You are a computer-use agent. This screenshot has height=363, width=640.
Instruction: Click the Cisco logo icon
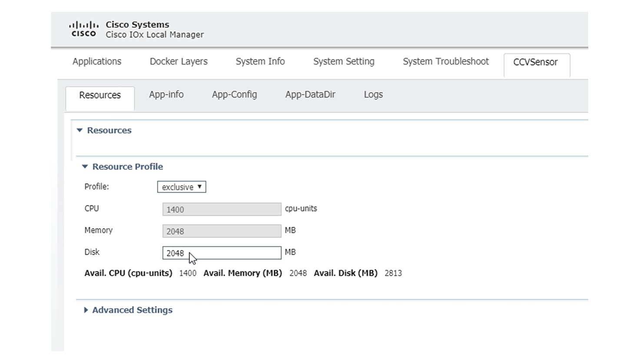pos(83,29)
